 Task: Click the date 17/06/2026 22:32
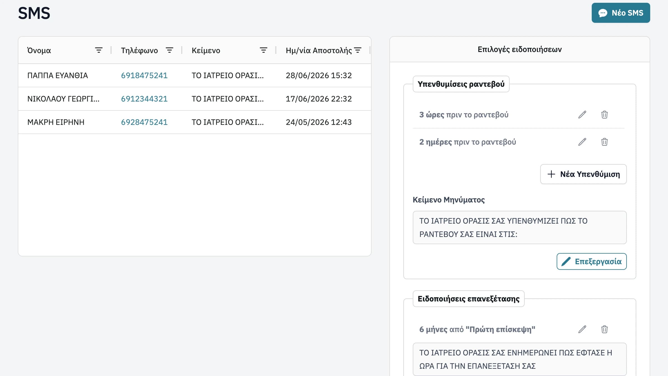(319, 99)
